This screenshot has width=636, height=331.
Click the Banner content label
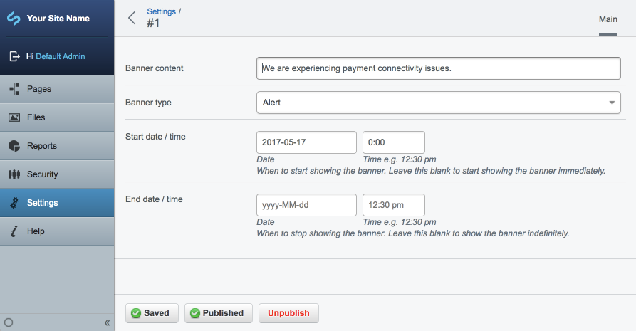point(154,68)
